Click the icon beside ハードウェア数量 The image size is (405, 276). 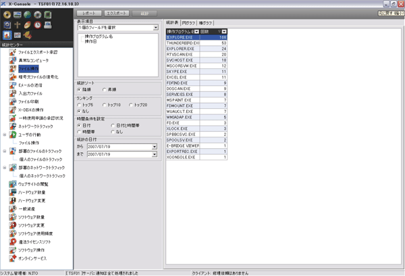pos(13,192)
